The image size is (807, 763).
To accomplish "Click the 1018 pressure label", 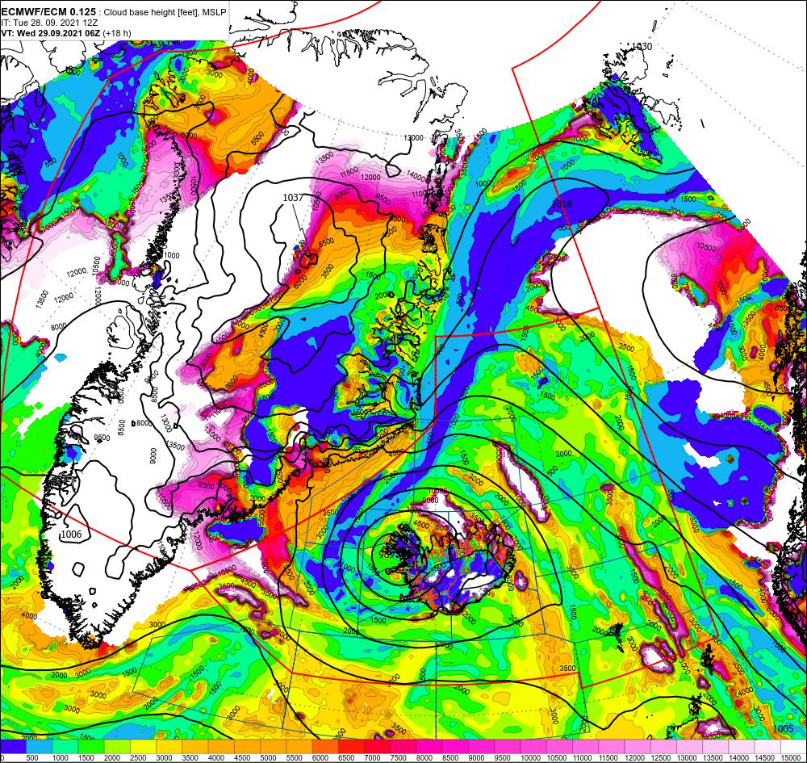I will click(562, 204).
